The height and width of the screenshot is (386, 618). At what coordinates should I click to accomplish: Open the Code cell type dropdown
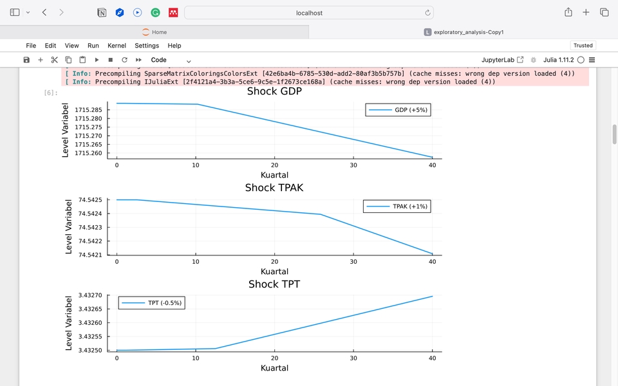click(x=171, y=60)
